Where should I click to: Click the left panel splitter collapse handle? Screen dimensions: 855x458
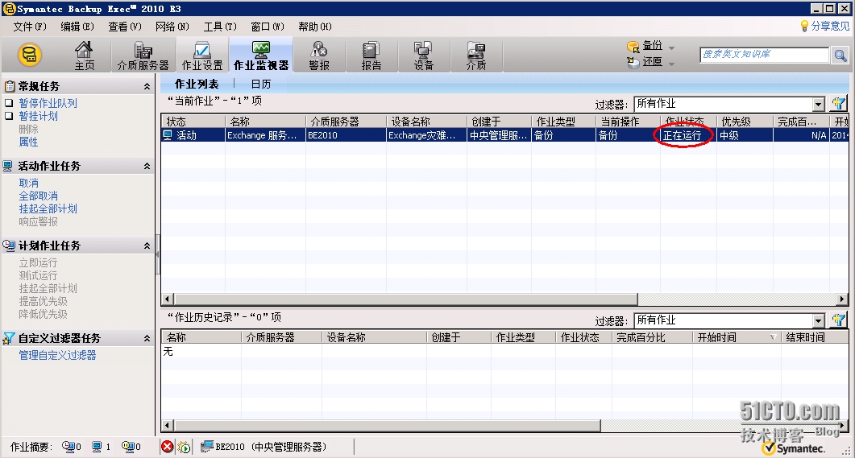tap(158, 254)
